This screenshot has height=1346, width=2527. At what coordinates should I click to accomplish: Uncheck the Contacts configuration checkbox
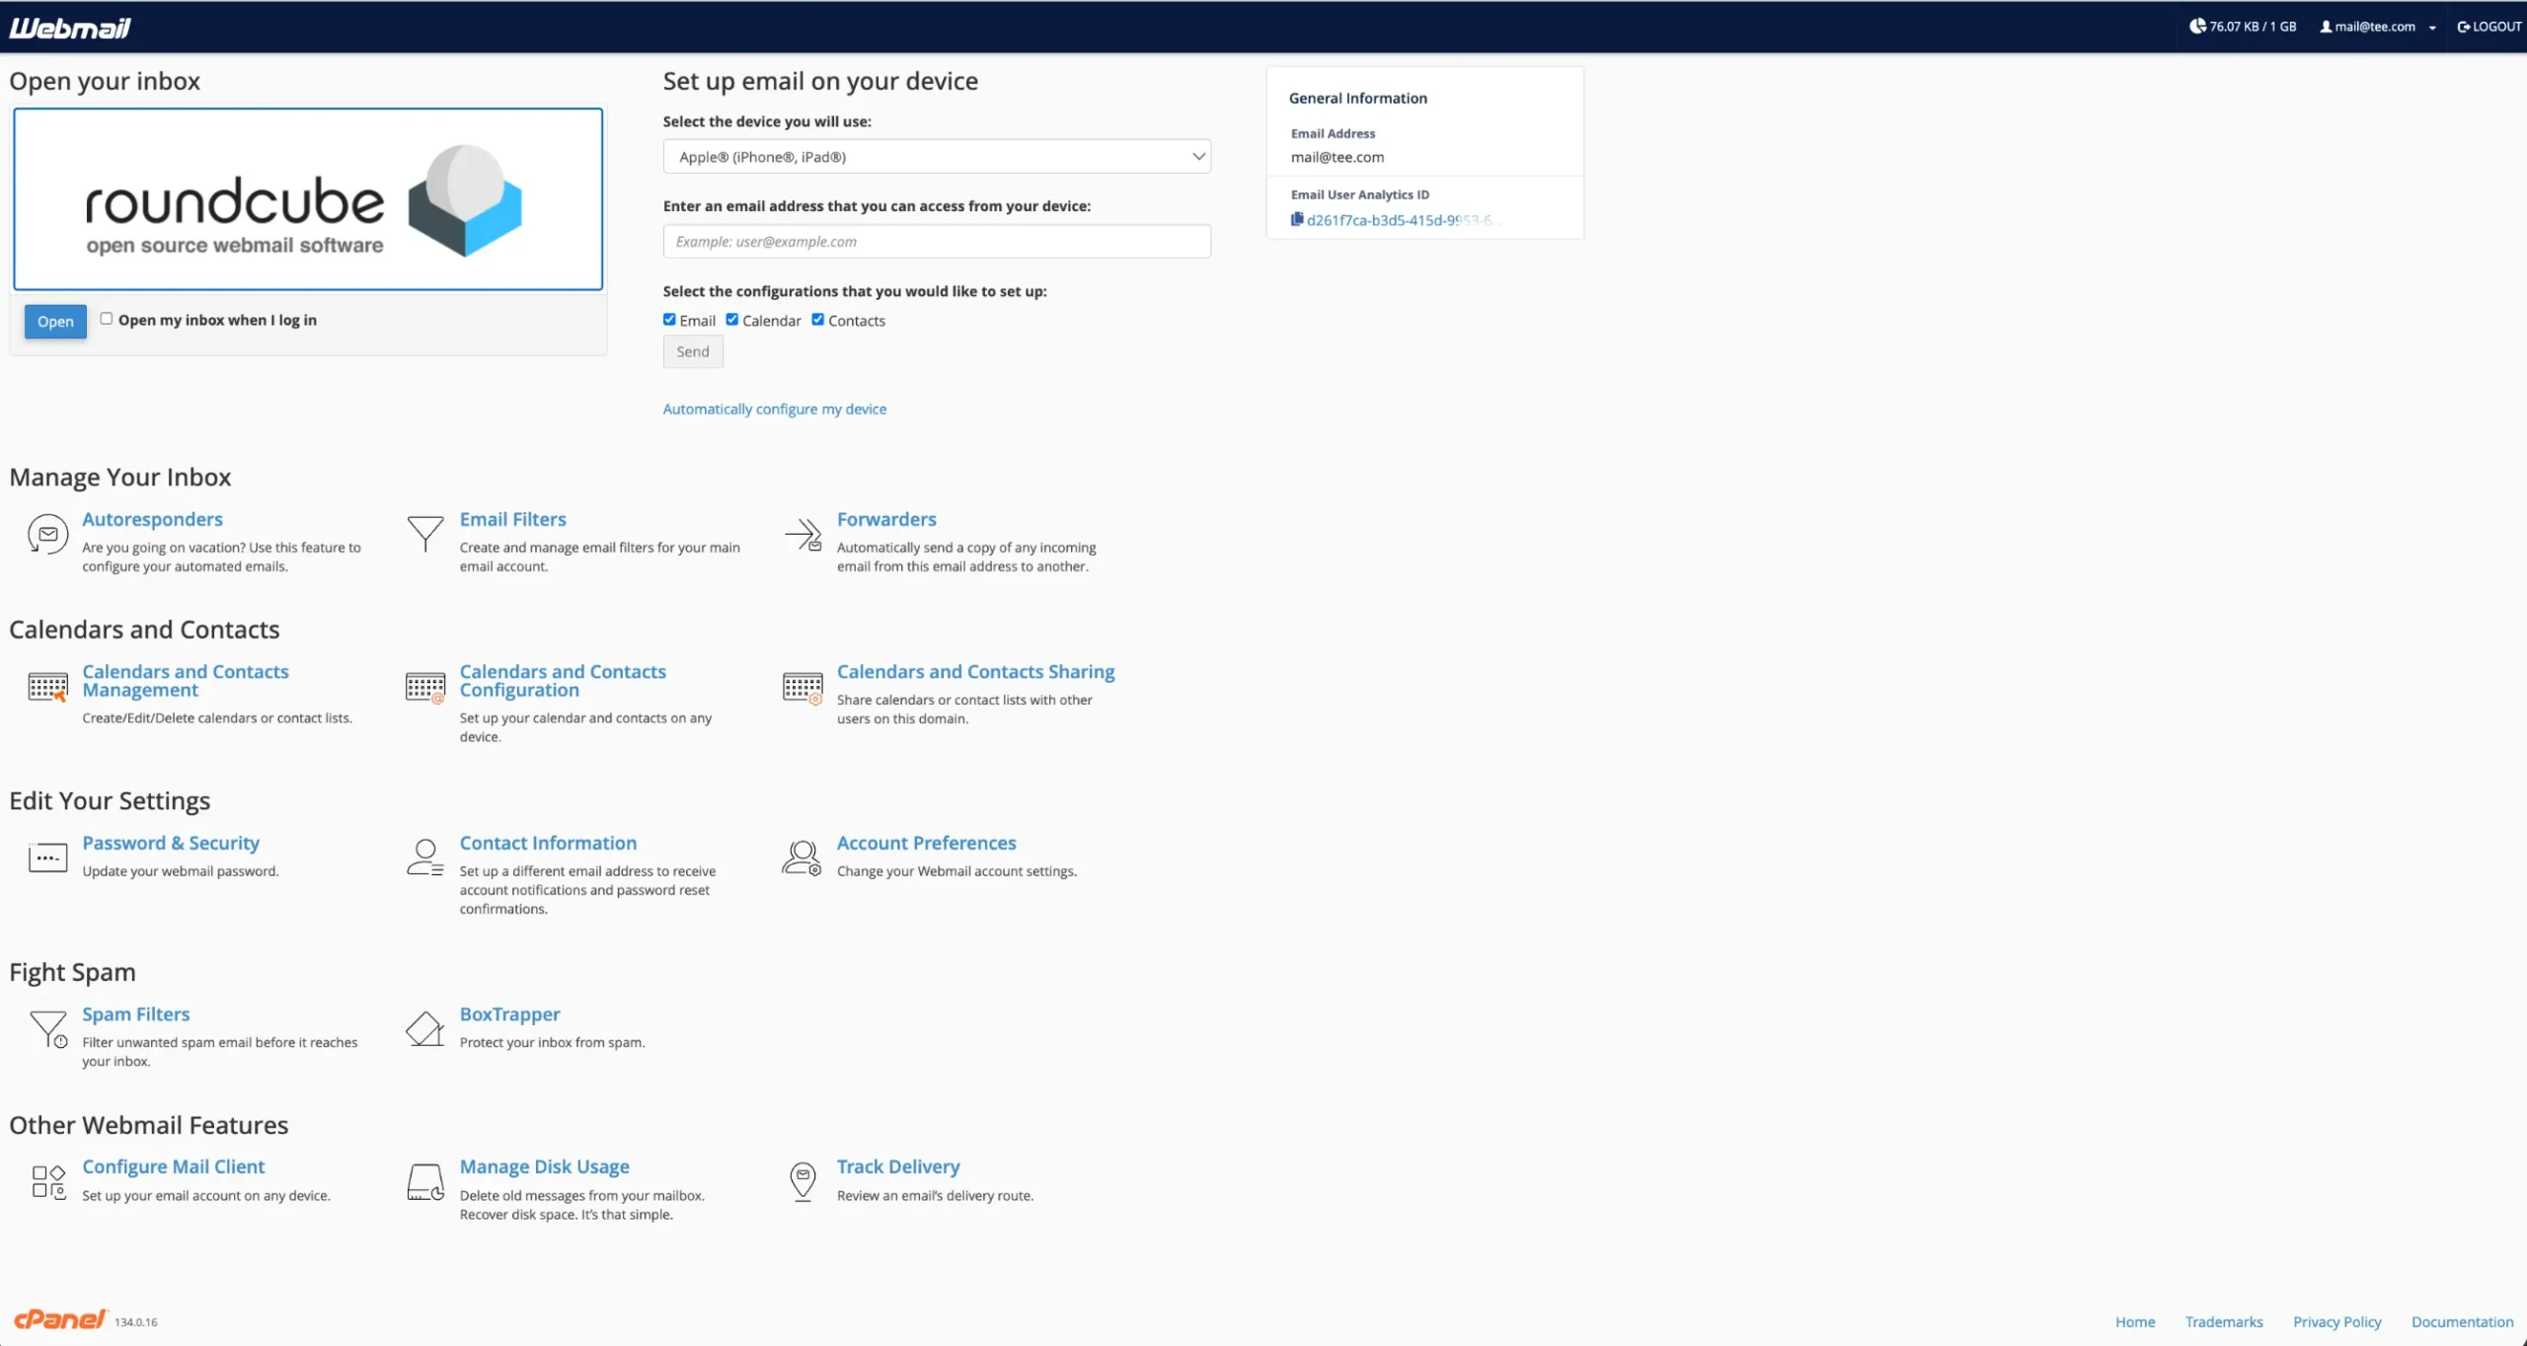point(818,320)
